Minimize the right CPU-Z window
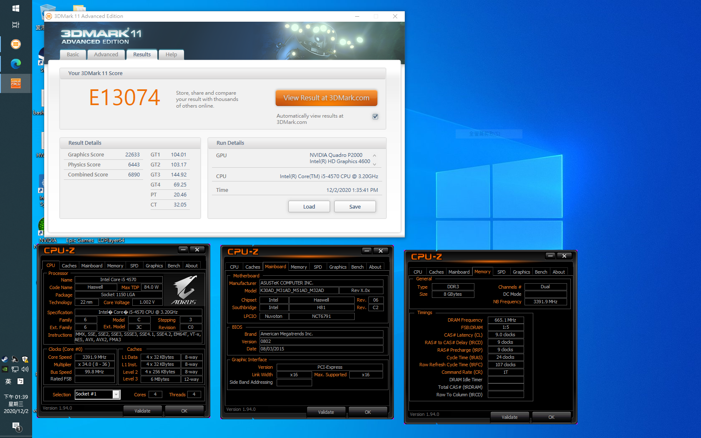 pos(550,256)
